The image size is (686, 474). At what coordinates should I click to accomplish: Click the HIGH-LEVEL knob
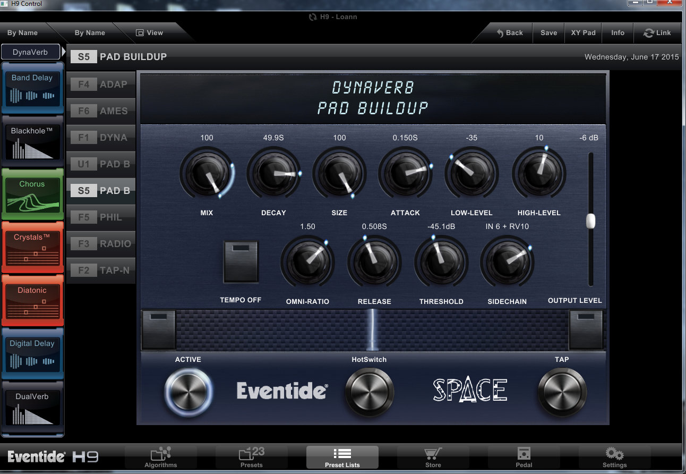[x=539, y=173]
